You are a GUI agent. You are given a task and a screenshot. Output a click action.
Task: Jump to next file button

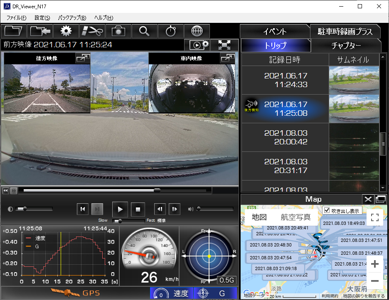97,209
